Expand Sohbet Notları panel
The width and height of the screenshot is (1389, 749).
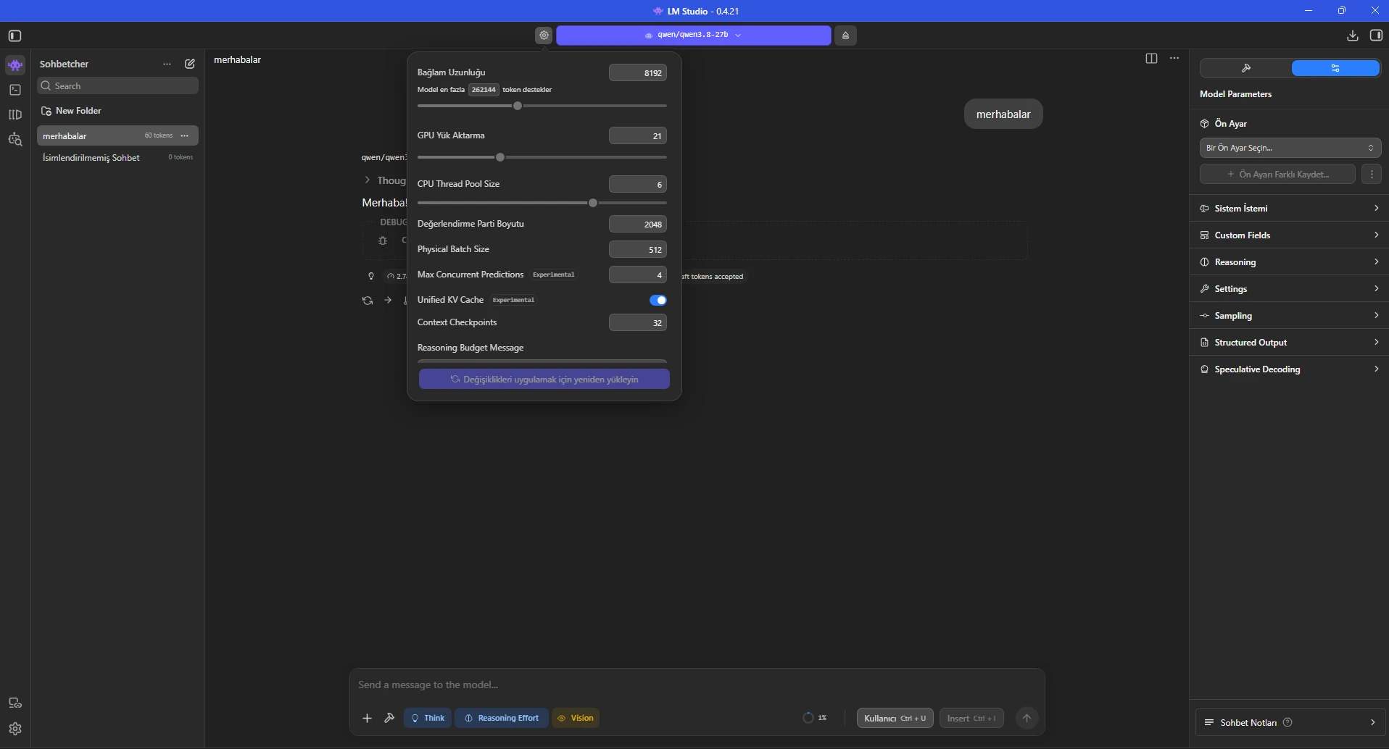point(1290,722)
